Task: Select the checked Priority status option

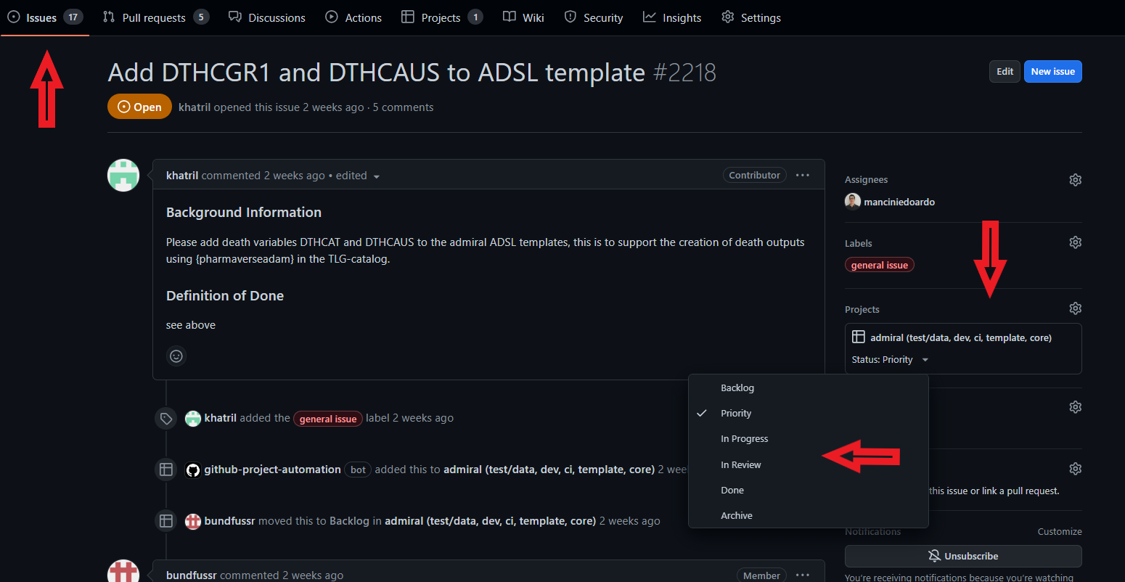Action: click(x=736, y=414)
